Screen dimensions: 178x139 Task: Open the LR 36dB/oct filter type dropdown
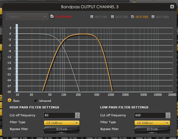tap(152, 123)
